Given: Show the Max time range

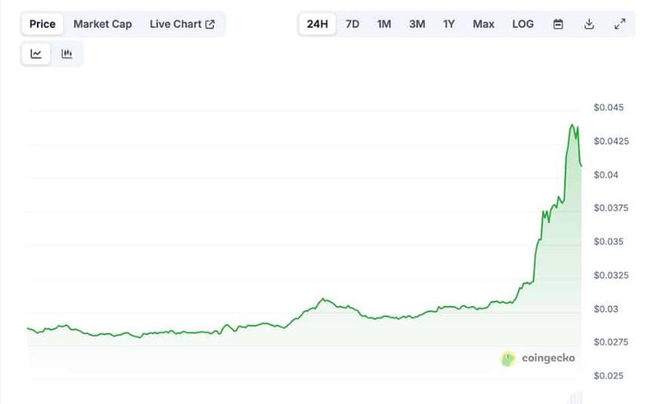Looking at the screenshot, I should tap(484, 24).
